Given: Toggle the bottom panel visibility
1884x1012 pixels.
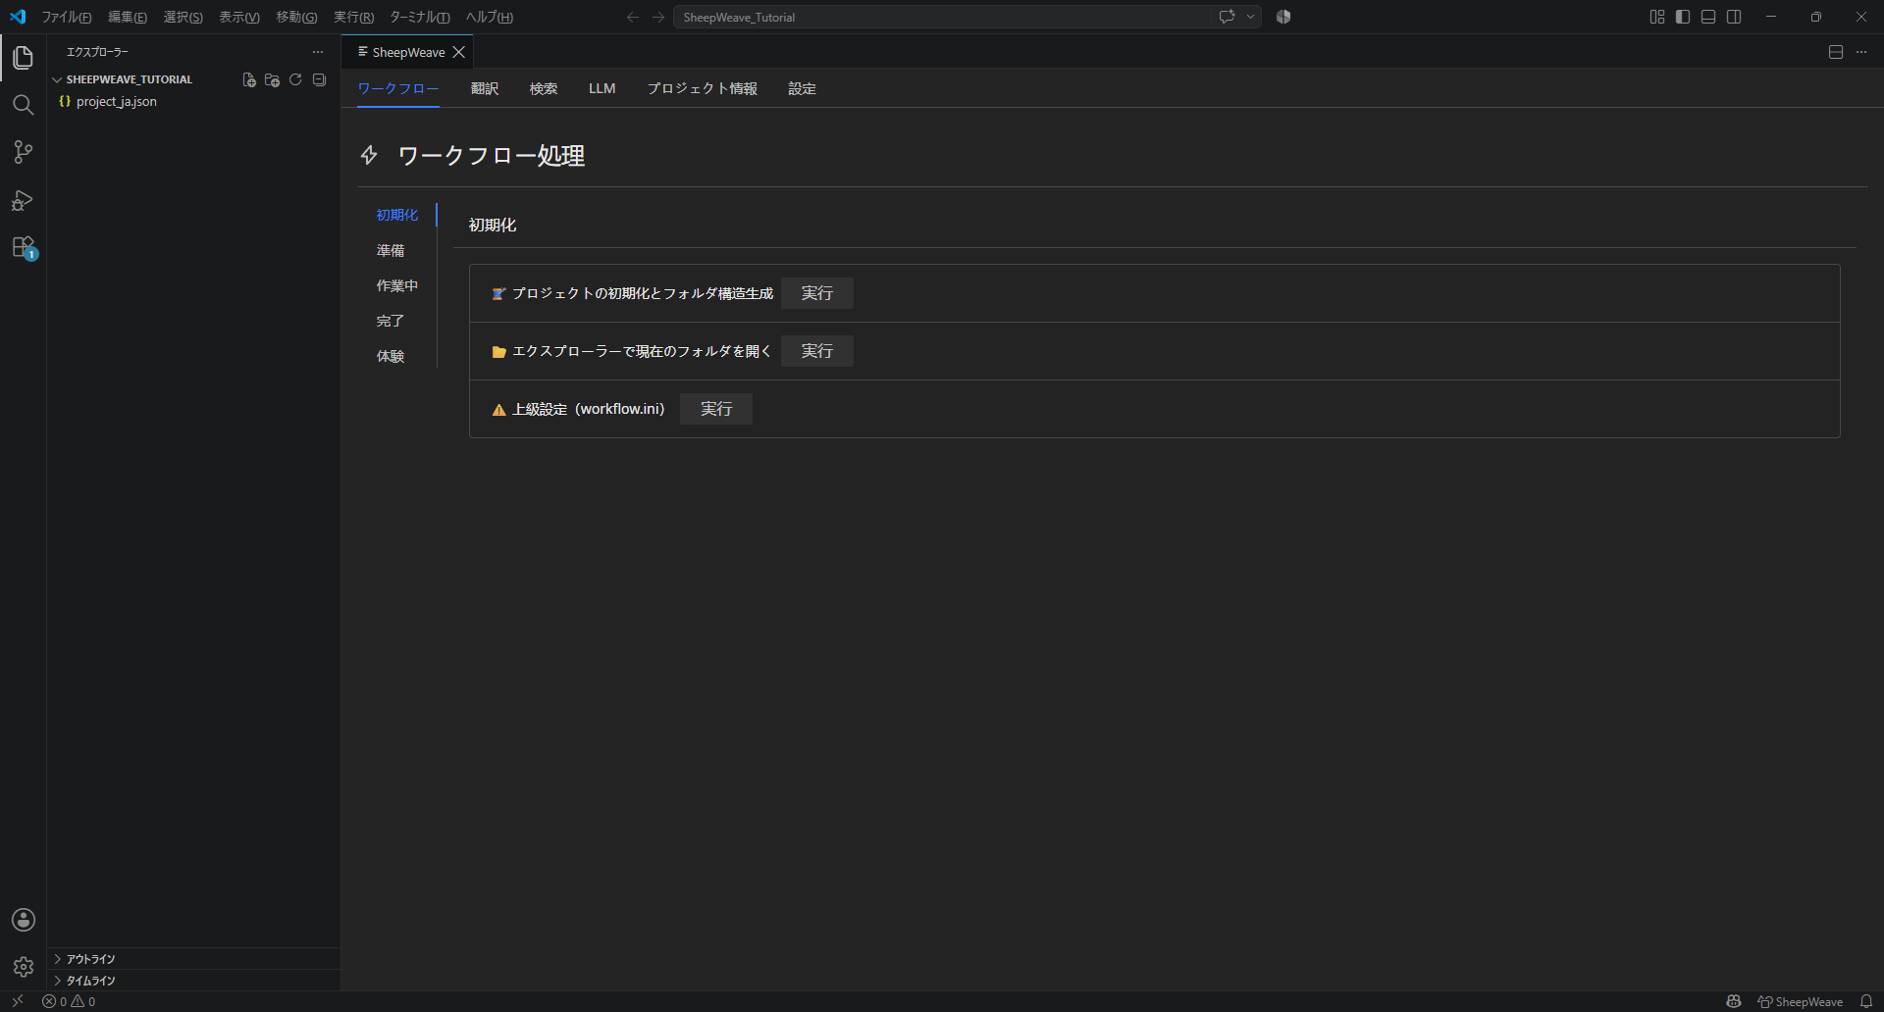Looking at the screenshot, I should click(x=1708, y=17).
